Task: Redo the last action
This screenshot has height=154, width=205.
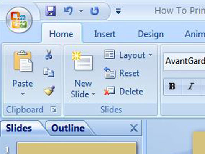Action: tap(95, 11)
